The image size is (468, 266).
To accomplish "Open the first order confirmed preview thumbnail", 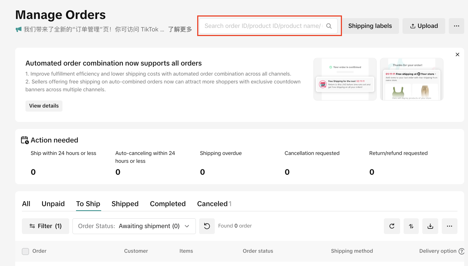I will tap(345, 79).
